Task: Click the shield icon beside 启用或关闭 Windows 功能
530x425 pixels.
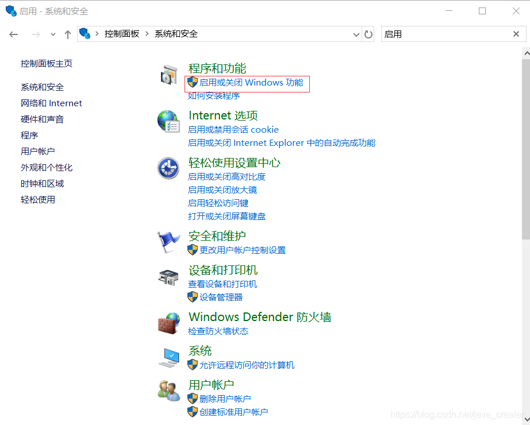Action: (193, 82)
